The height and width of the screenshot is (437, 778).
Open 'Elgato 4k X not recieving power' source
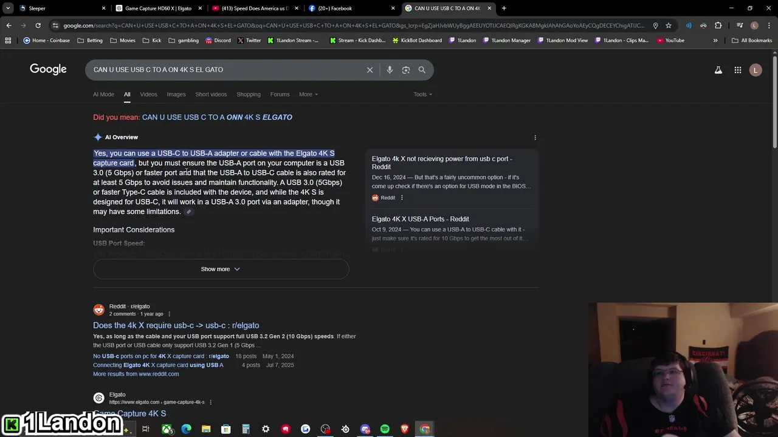442,163
